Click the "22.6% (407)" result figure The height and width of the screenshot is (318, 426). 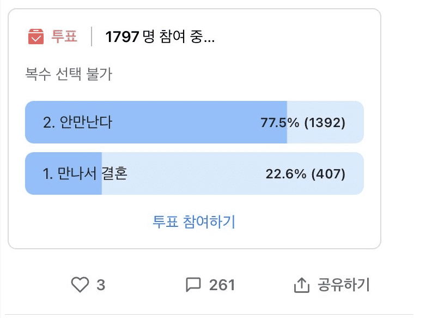pyautogui.click(x=306, y=175)
